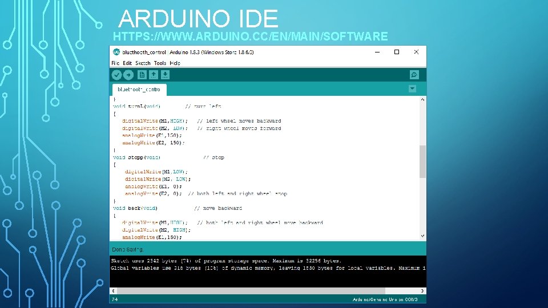Screen dimensions: 548x308
Task: Expand the tab options dropdown arrow
Action: [x=412, y=89]
